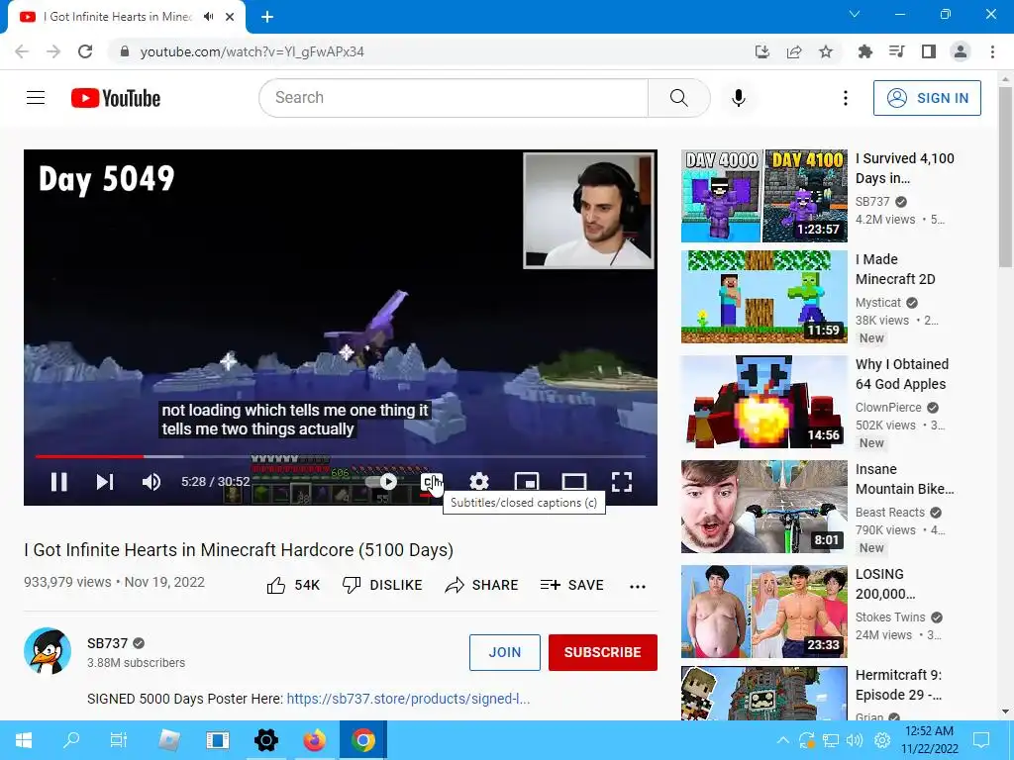Click the Stokes Twins channel name
Screen dimensions: 1014x760
coord(890,617)
